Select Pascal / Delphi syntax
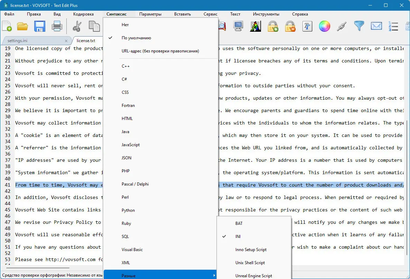 [x=161, y=184]
